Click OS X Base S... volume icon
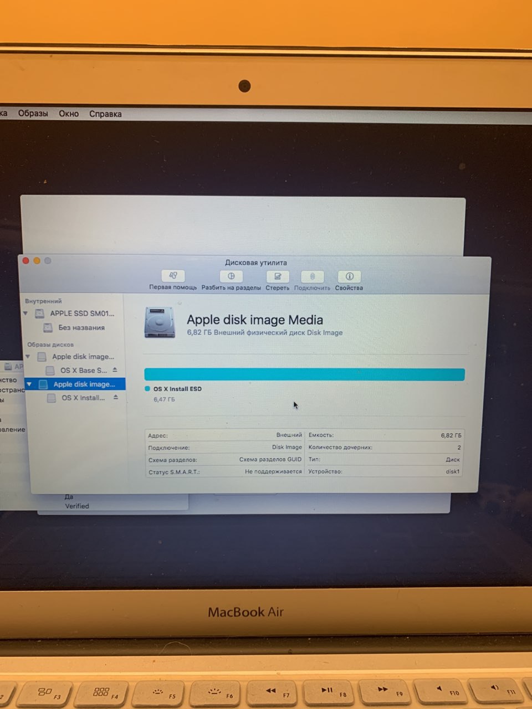The width and height of the screenshot is (532, 709). click(50, 370)
